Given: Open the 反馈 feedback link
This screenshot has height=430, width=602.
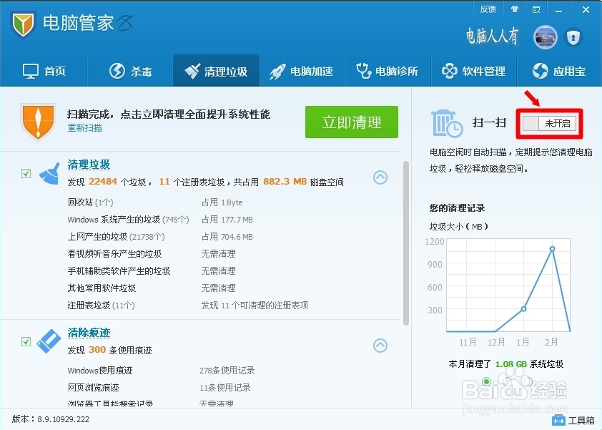Looking at the screenshot, I should click(x=488, y=9).
